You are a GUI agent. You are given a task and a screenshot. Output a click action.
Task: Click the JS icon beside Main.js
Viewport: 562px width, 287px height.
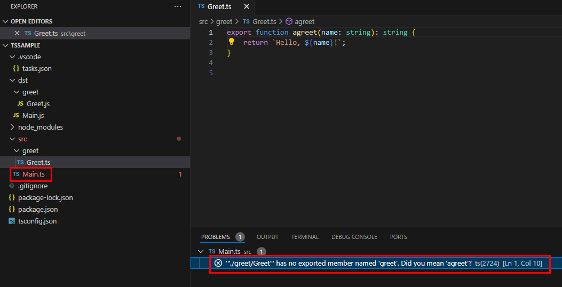click(16, 115)
